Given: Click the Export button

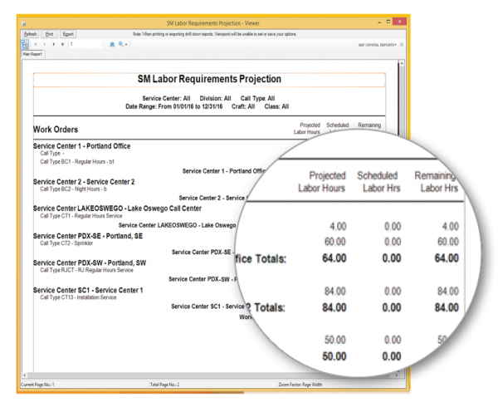Looking at the screenshot, I should point(68,34).
